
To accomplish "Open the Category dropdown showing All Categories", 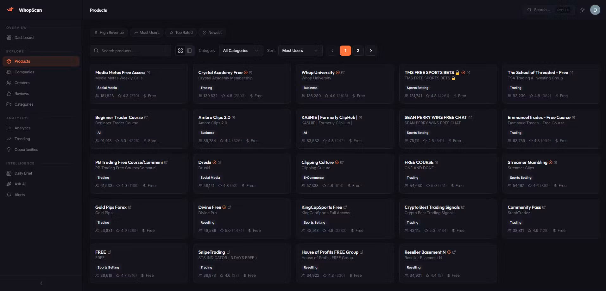I will [241, 51].
